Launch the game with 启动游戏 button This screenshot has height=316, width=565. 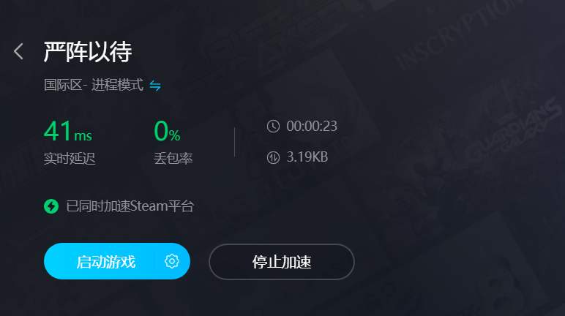[x=105, y=262]
